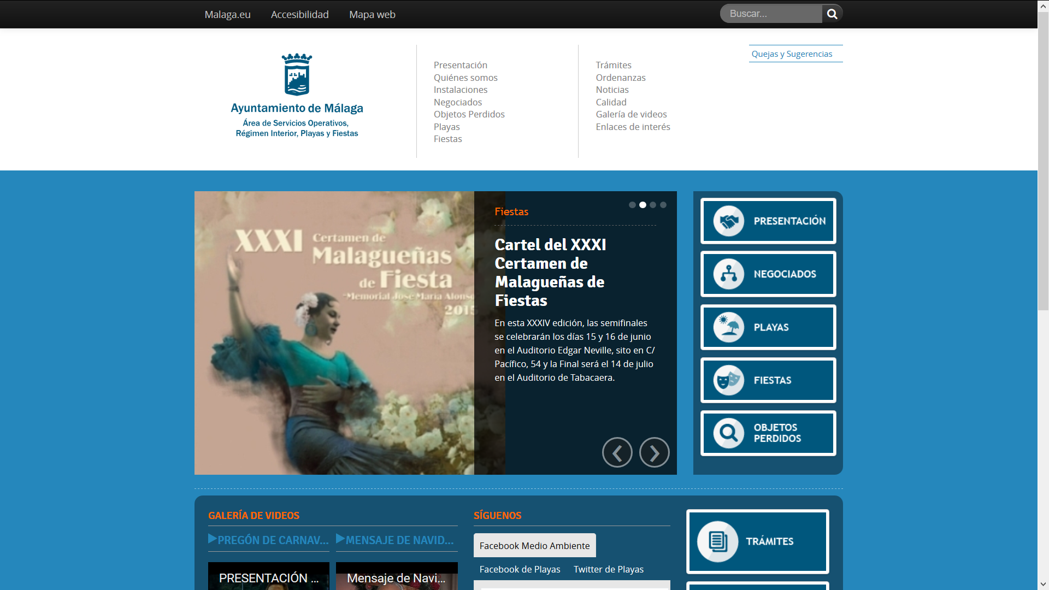The image size is (1049, 590).
Task: Open the Fiestas theater masks icon tile
Action: click(x=768, y=380)
